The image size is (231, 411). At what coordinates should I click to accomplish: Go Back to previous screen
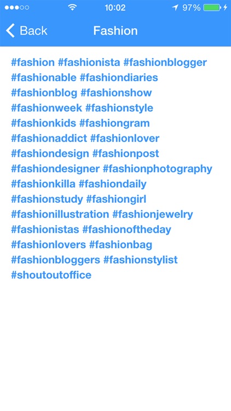point(26,30)
